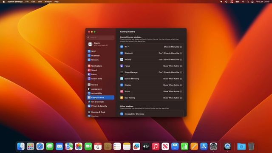Open the Help menu
272x153 pixels.
click(57, 2)
